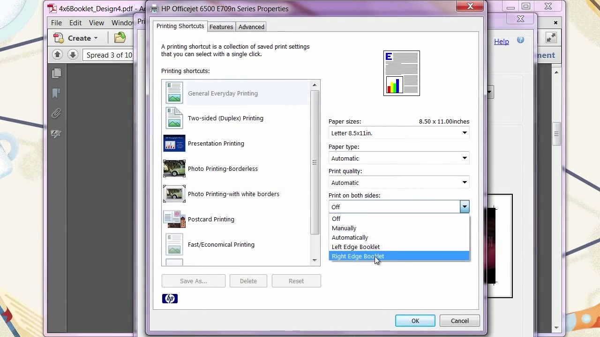
Task: Click shortcuts list scroll down arrow
Action: point(315,260)
